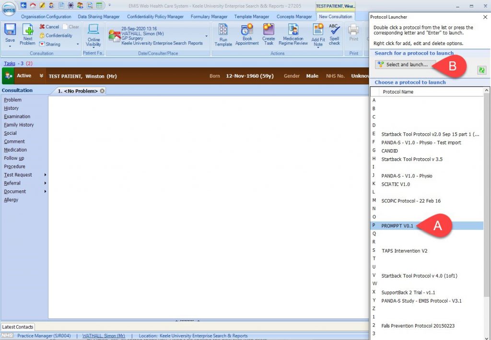
Task: Run Spell check
Action: coord(334,35)
